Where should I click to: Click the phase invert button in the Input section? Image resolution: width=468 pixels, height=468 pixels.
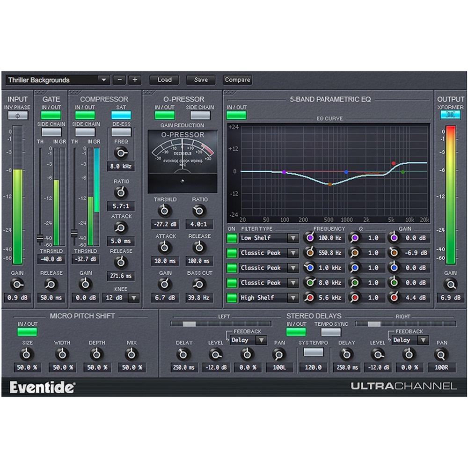pyautogui.click(x=17, y=116)
